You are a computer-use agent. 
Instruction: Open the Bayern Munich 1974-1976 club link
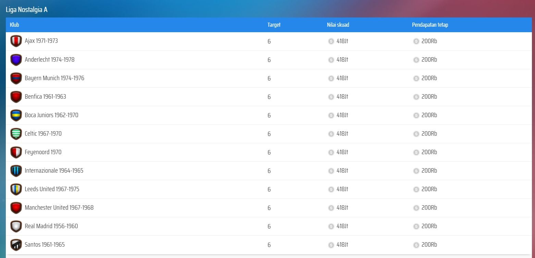(54, 78)
